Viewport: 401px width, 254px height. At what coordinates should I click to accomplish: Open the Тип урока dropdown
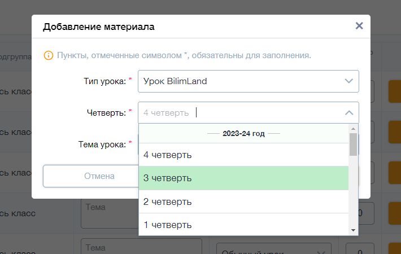(249, 81)
